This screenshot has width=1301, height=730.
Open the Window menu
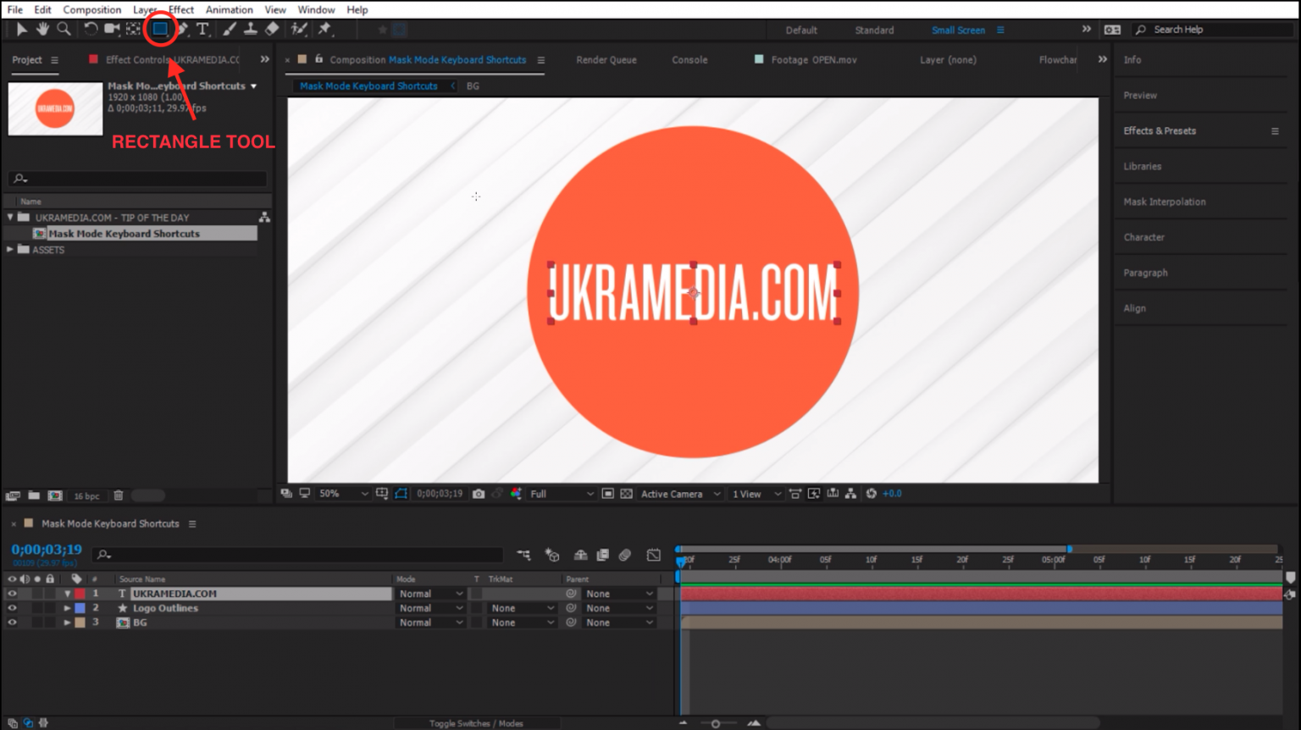(316, 9)
